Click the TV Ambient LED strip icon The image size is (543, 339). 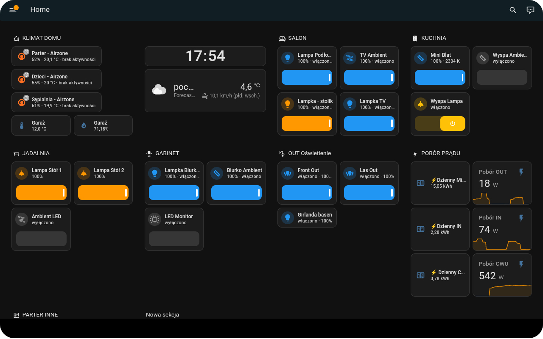tap(350, 58)
